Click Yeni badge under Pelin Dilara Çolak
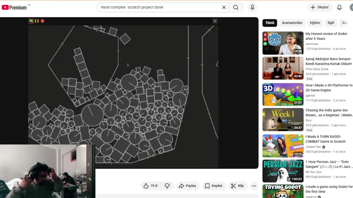This screenshot has height=198, width=353. pyautogui.click(x=309, y=79)
